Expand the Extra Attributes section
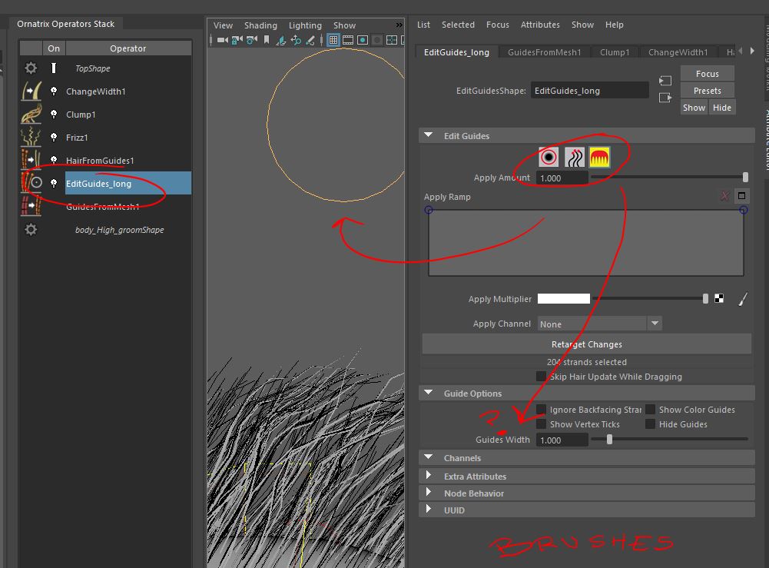The width and height of the screenshot is (769, 568). (x=429, y=477)
